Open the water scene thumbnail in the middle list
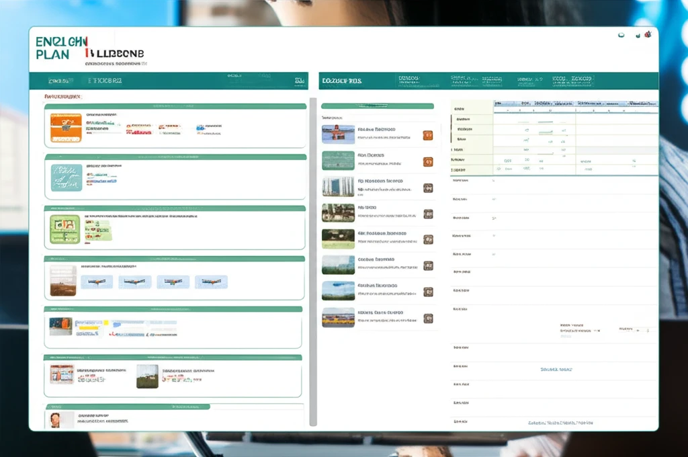 click(x=338, y=134)
